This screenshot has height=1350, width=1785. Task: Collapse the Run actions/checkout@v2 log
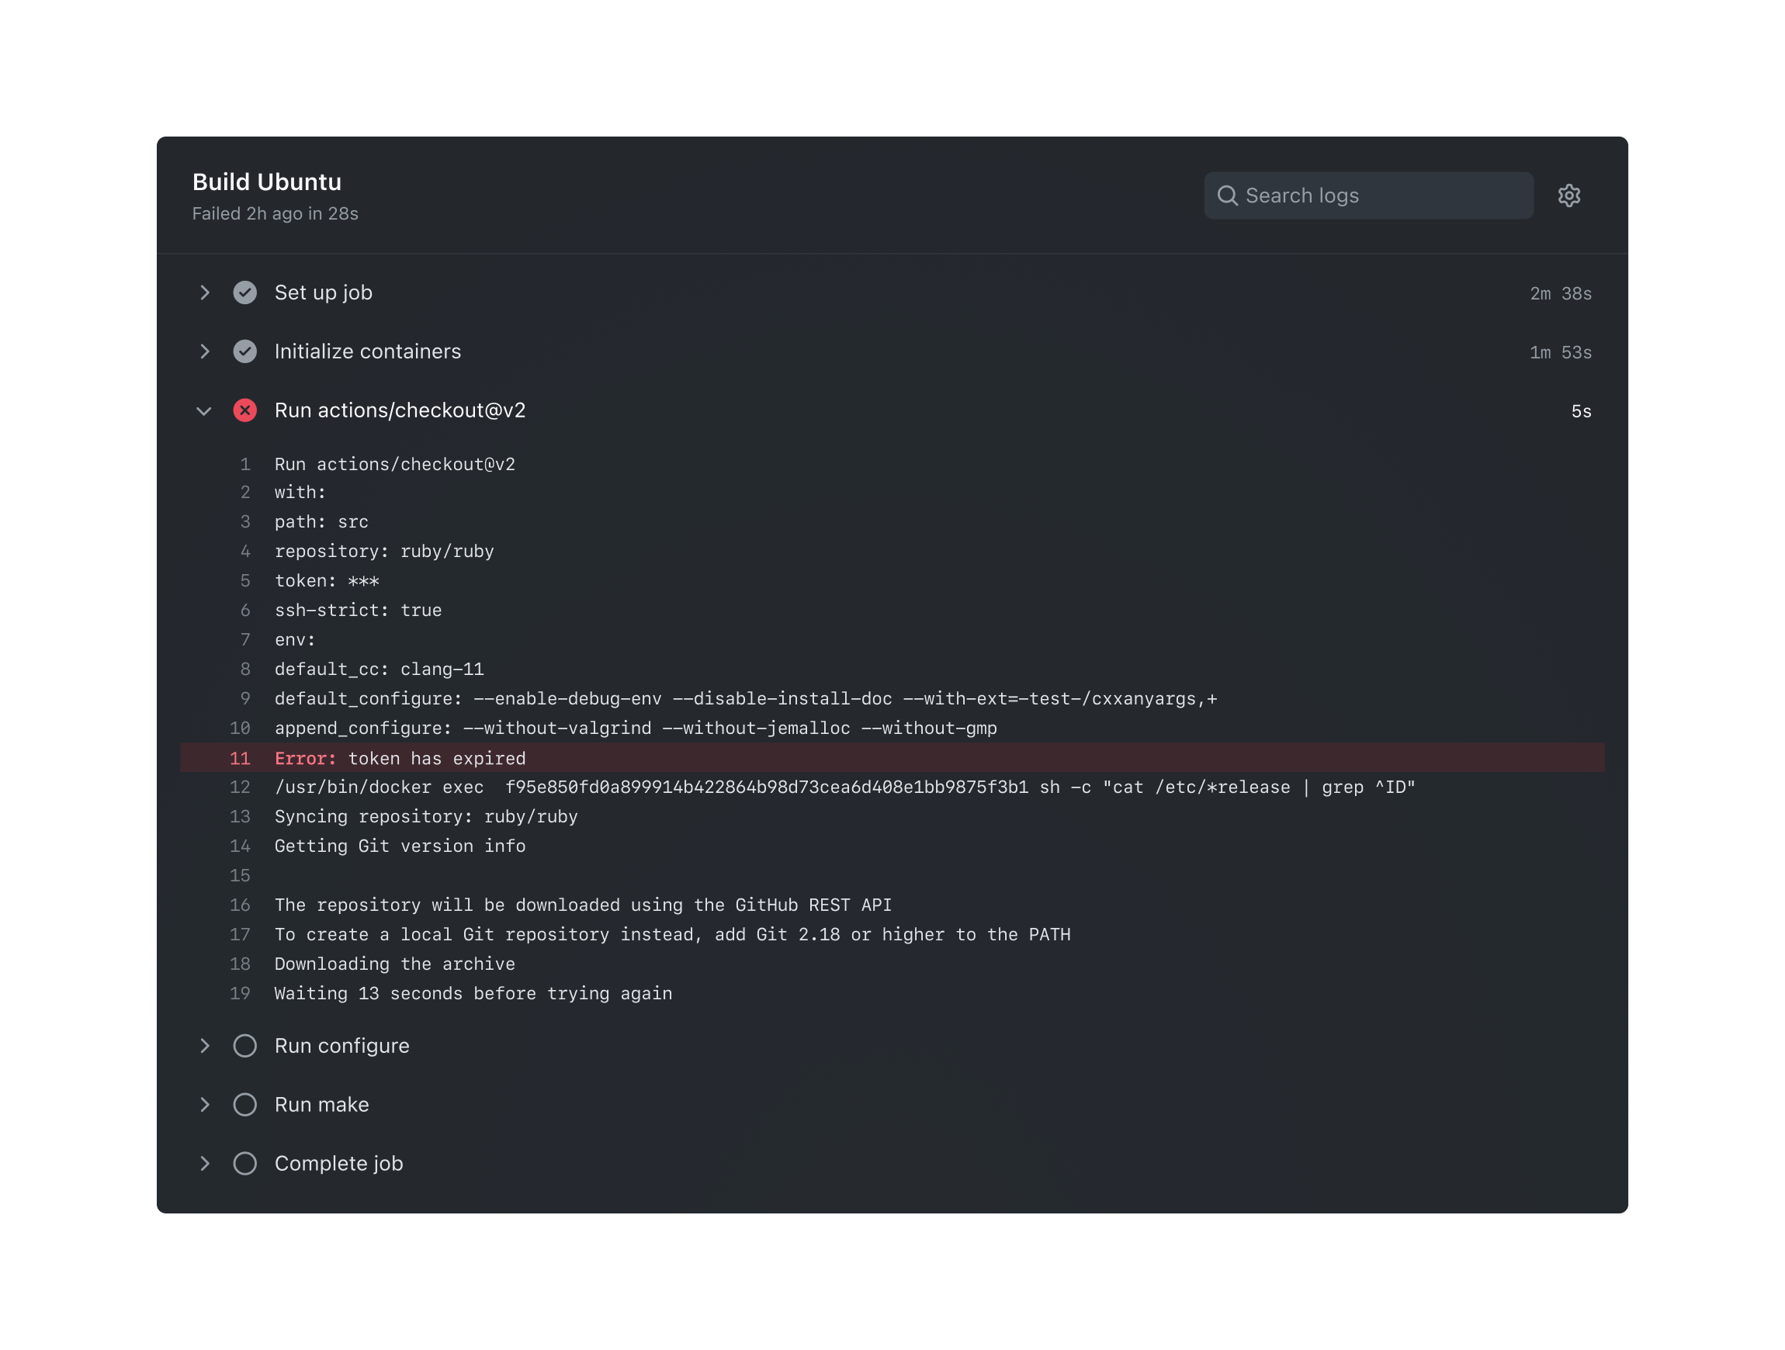(x=204, y=410)
